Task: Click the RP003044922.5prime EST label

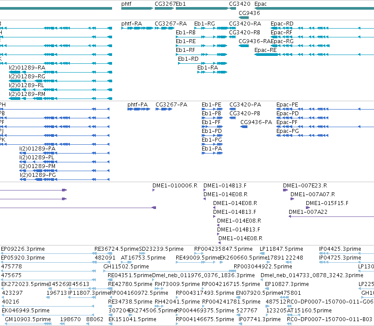Action: pos(263,267)
